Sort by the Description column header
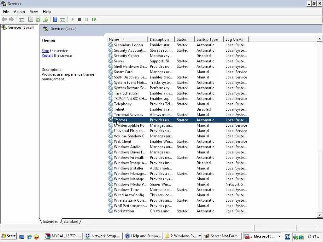Screen dimensions: 323x242 tap(161, 39)
